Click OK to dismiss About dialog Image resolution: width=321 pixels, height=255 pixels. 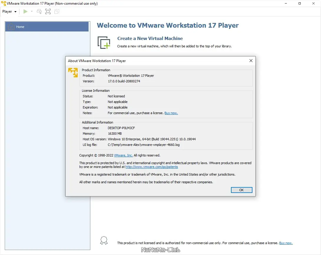pyautogui.click(x=242, y=190)
